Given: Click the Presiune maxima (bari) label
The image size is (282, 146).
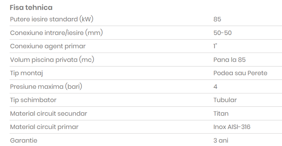Looking at the screenshot, I should point(48,86).
